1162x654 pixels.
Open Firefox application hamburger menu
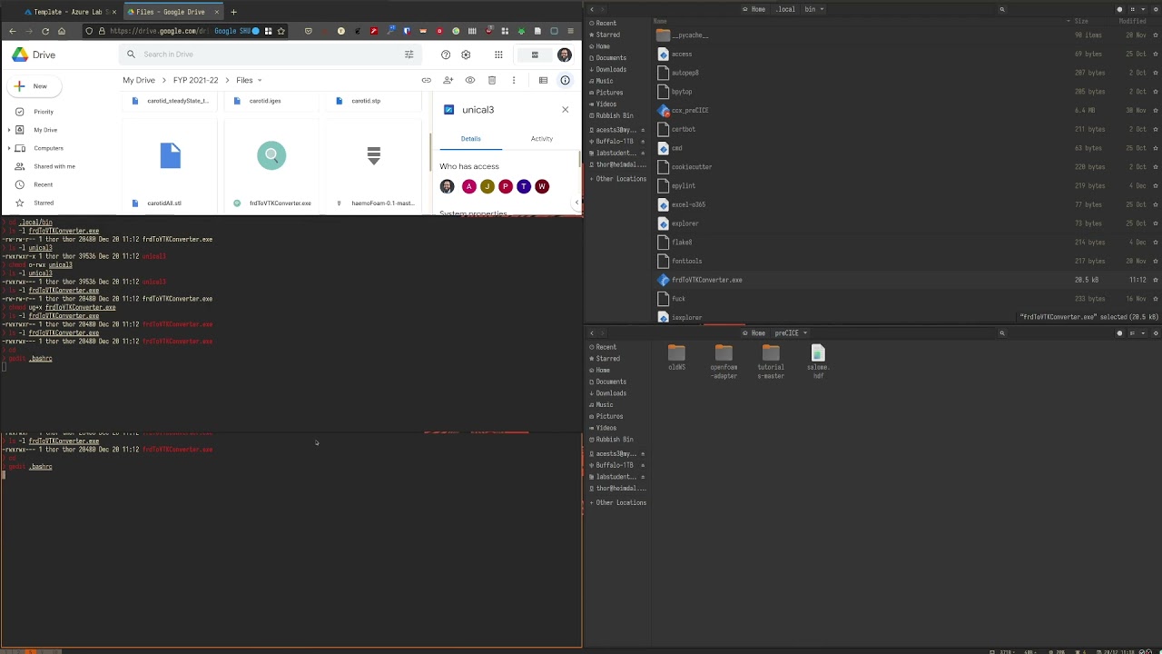tap(570, 31)
